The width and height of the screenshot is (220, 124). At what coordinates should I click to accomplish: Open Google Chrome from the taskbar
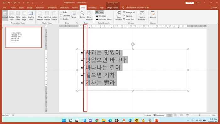[97, 120]
